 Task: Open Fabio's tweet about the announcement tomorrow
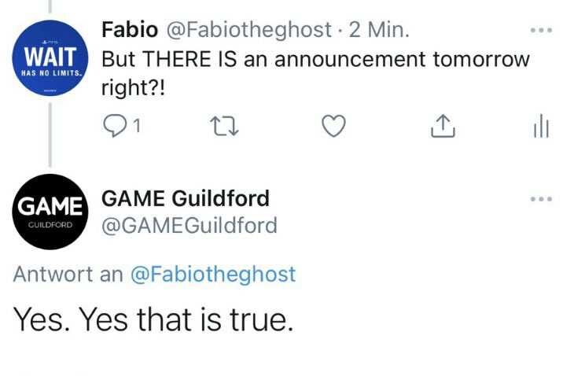point(316,60)
